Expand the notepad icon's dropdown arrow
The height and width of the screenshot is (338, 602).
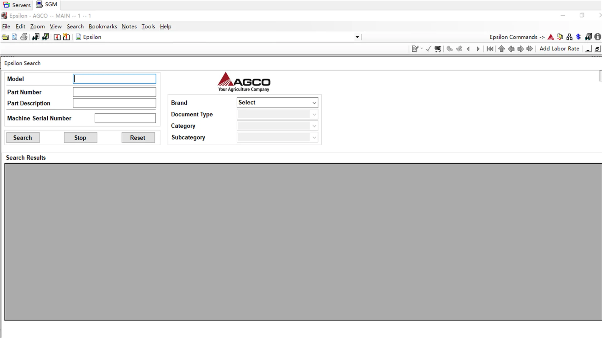click(421, 49)
